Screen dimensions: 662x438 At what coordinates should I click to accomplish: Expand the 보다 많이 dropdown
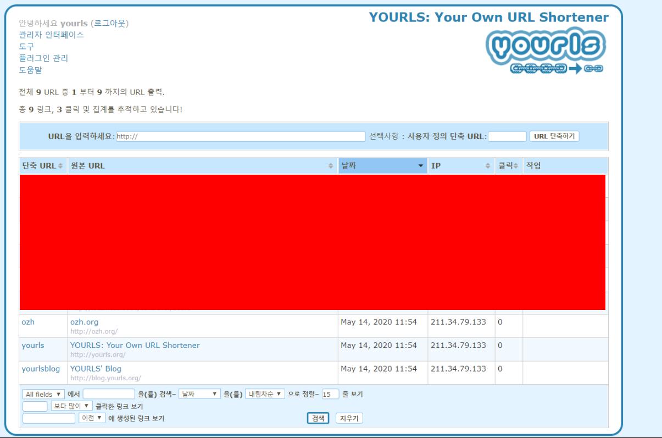71,406
